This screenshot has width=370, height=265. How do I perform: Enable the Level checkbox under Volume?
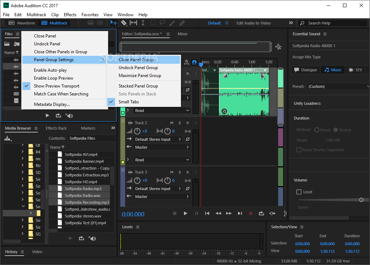299,192
